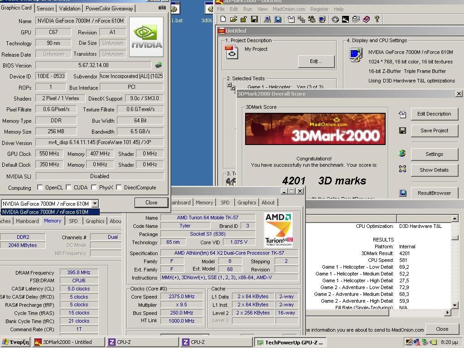Open the PowerColor Giveaway tab in GPU-Z
464x348 pixels.
click(109, 9)
